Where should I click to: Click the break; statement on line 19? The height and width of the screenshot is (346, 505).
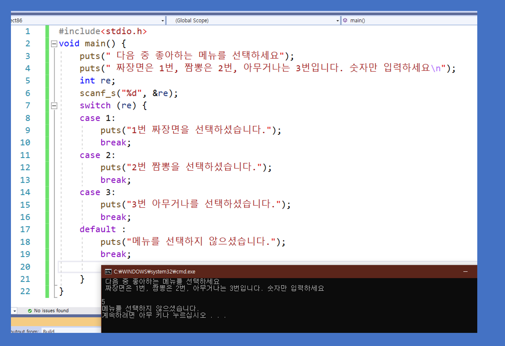click(116, 254)
